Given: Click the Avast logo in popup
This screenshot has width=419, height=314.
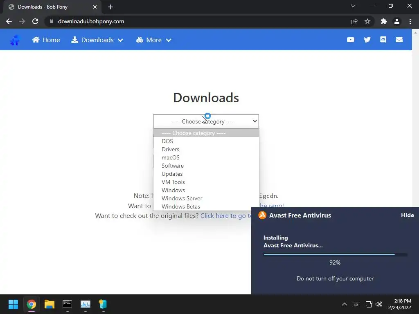Looking at the screenshot, I should [262, 215].
